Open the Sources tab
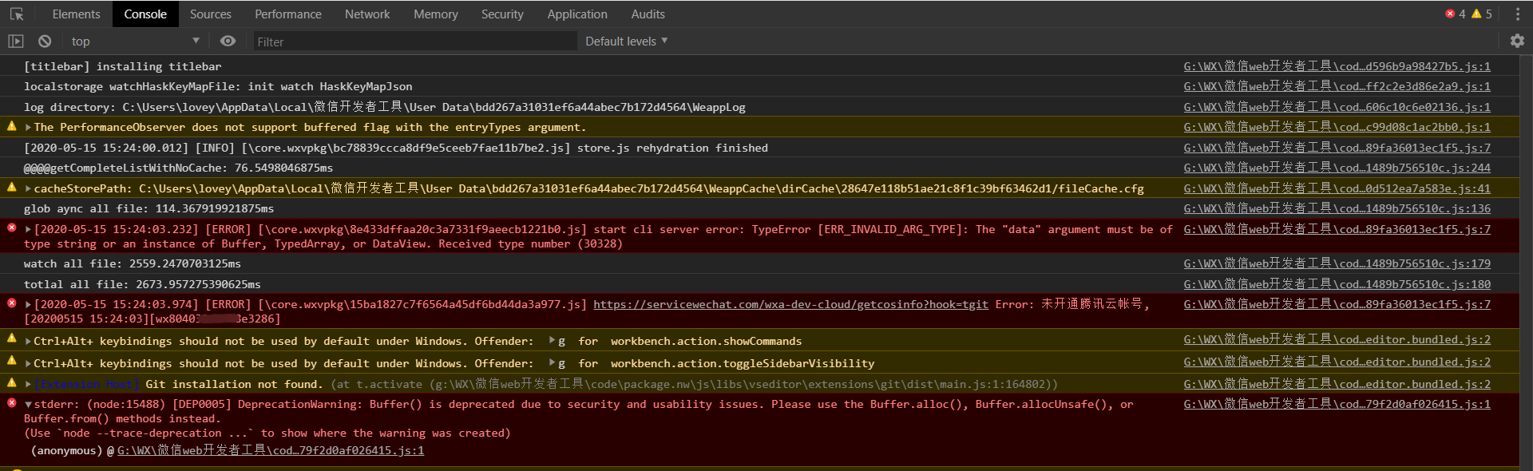The image size is (1533, 471). pyautogui.click(x=211, y=14)
